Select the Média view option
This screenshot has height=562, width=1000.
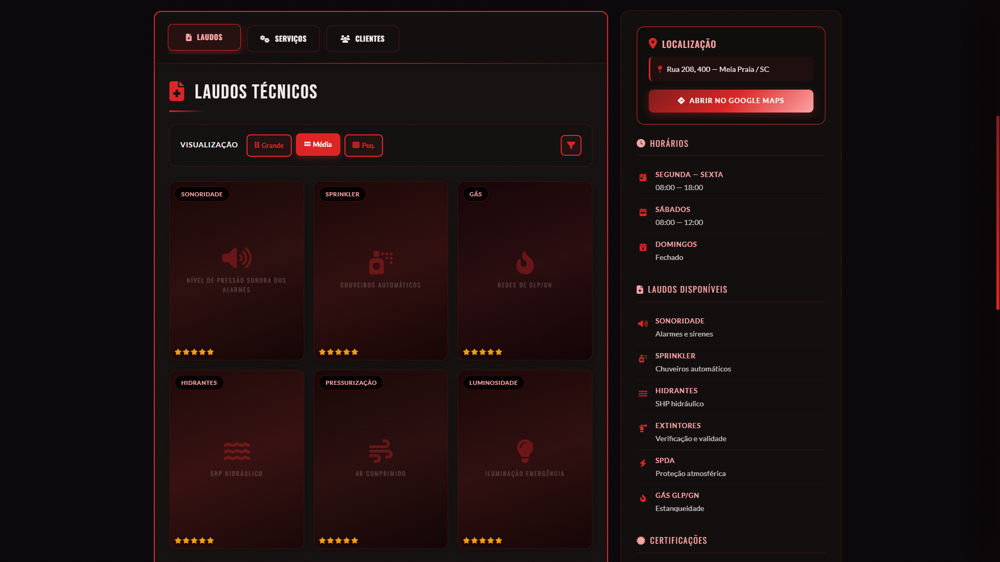point(318,145)
